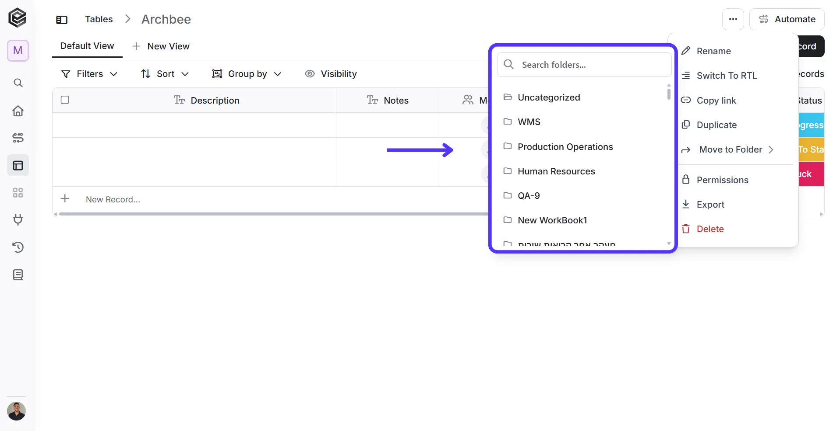This screenshot has width=840, height=431.
Task: Open the Group by dropdown
Action: tap(247, 74)
